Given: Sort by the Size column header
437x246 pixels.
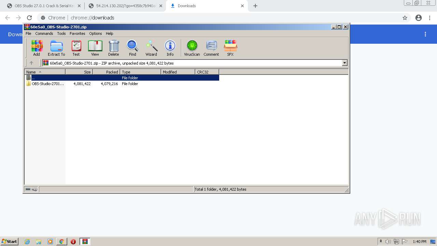Looking at the screenshot, I should coord(79,72).
